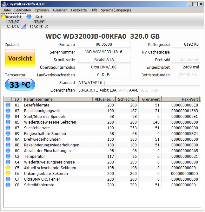Click the serial number WD-WCAMR3311816
The image size is (205, 212).
coord(104,52)
